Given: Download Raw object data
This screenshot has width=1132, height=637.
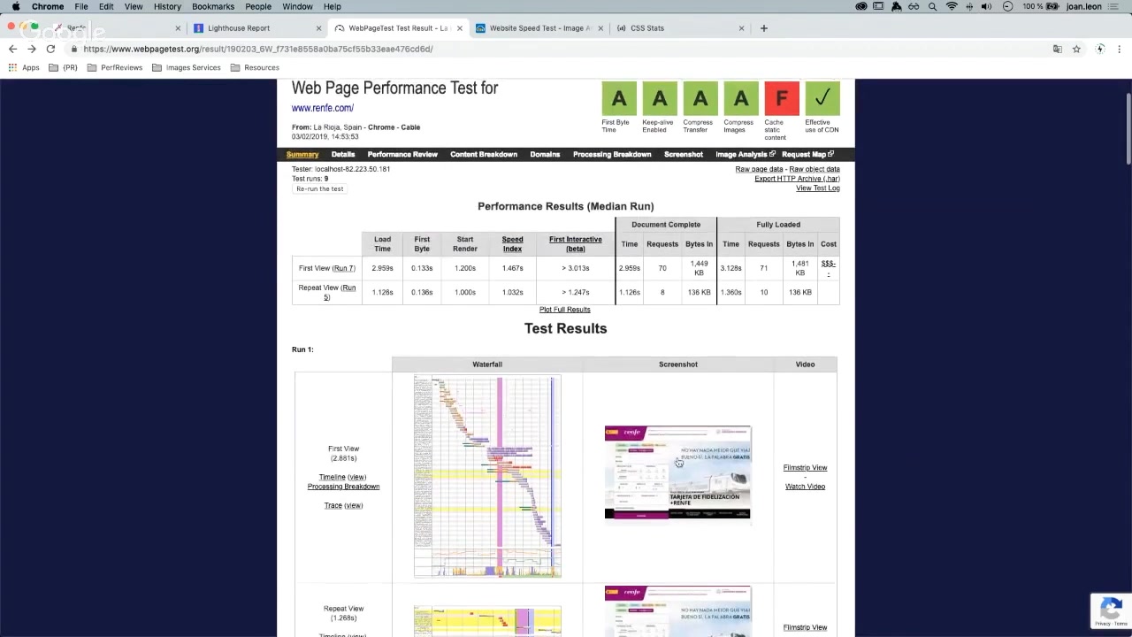Looking at the screenshot, I should (815, 169).
